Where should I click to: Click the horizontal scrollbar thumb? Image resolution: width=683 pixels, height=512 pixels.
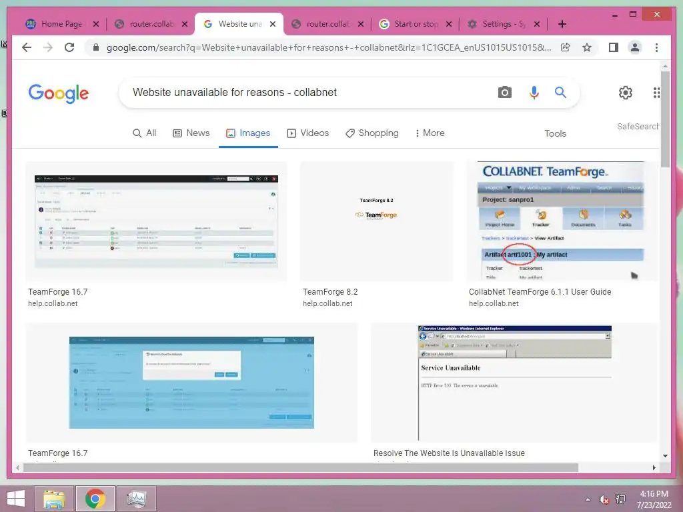click(x=301, y=467)
